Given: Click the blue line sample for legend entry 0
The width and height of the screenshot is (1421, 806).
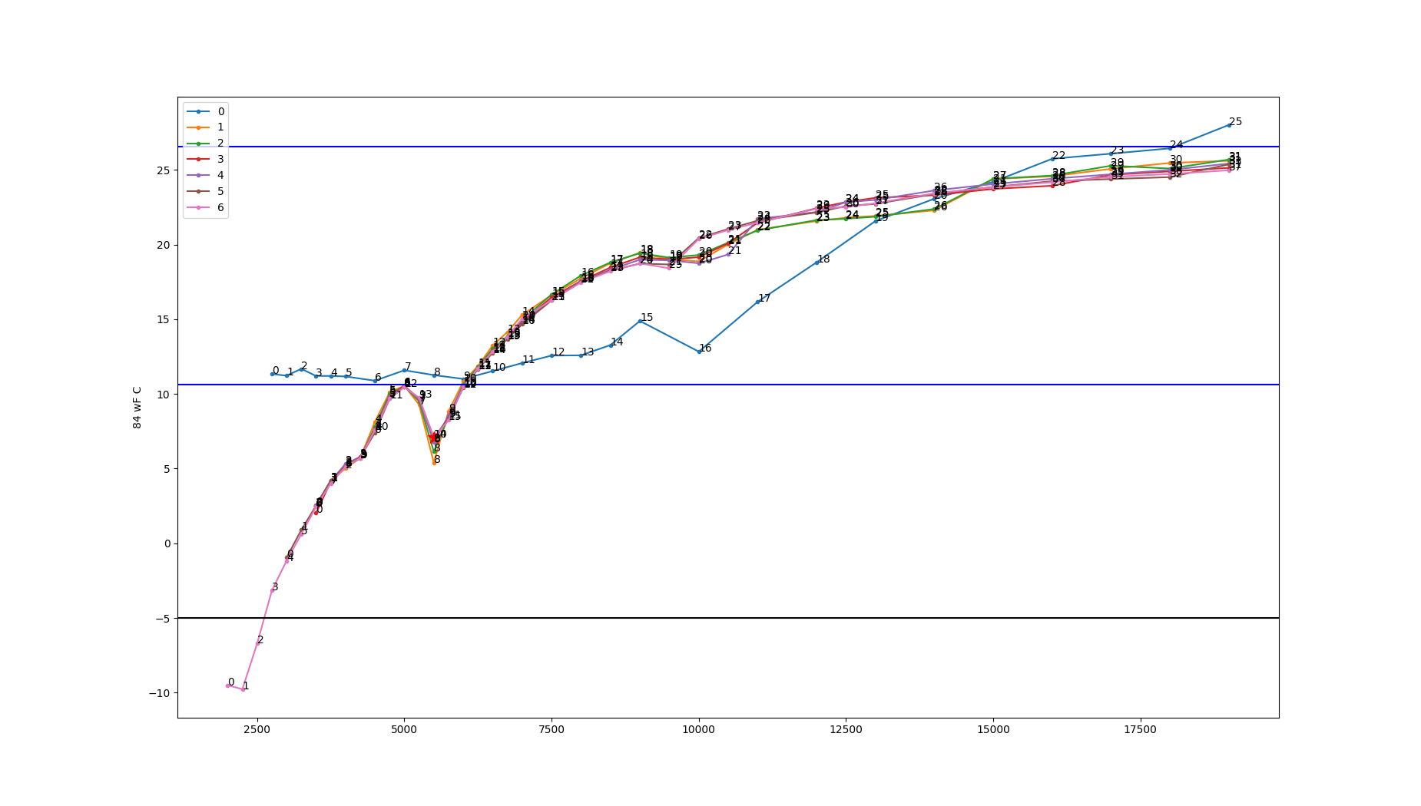Looking at the screenshot, I should point(198,111).
